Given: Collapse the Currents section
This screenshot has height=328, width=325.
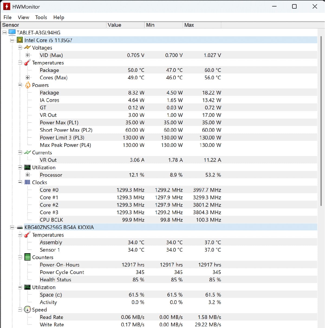Looking at the screenshot, I should pyautogui.click(x=20, y=152).
